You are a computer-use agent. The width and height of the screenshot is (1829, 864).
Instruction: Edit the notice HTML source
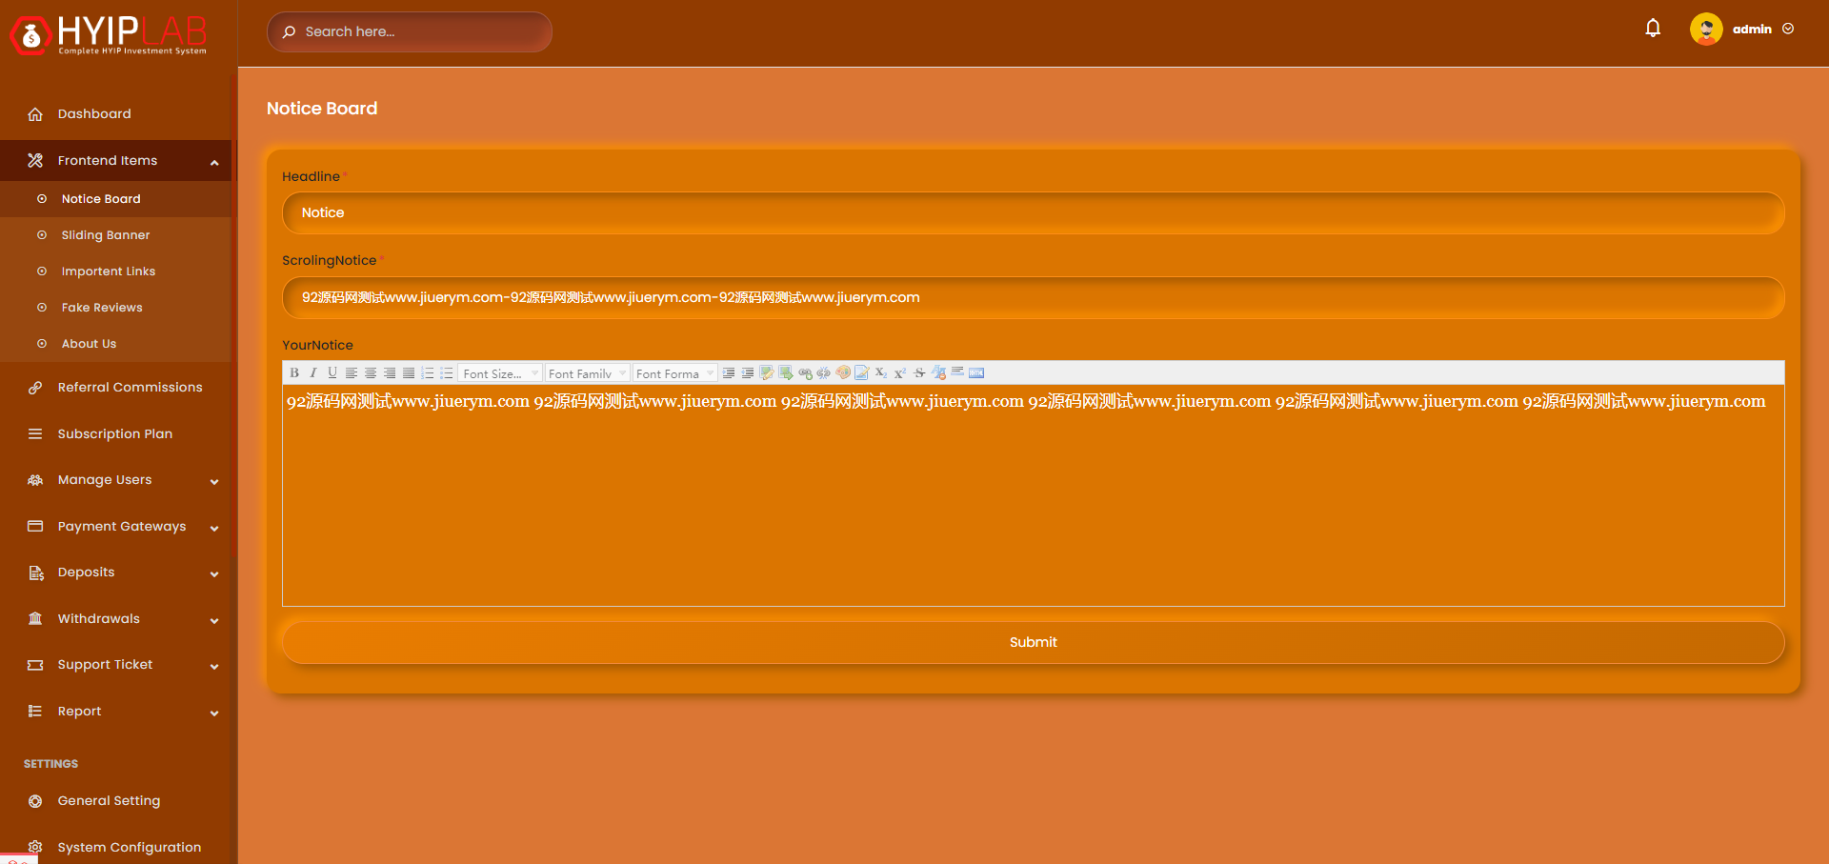(x=976, y=373)
